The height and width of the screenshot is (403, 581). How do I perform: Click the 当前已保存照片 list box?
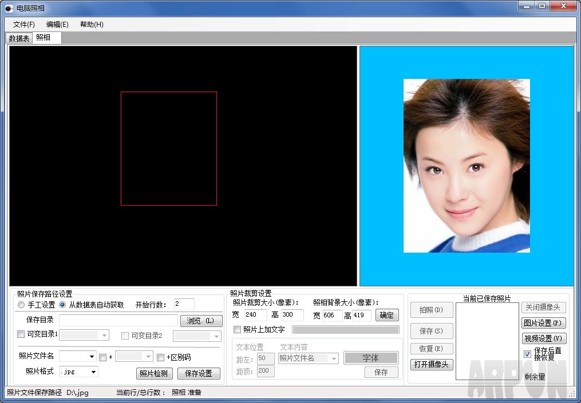click(x=487, y=341)
